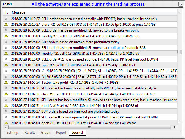Click the gray dot icon on the 16:38:09 breakeven point row
This screenshot has height=139, width=185.
pos(6,30)
